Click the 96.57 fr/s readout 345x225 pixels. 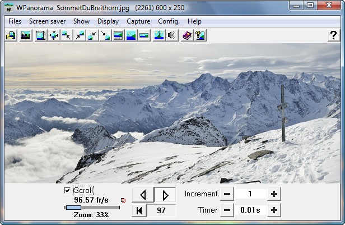pos(91,200)
